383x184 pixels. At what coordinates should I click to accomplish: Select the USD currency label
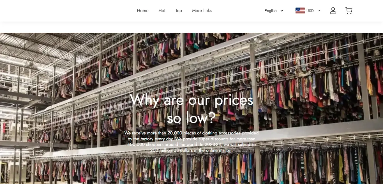[x=310, y=11]
